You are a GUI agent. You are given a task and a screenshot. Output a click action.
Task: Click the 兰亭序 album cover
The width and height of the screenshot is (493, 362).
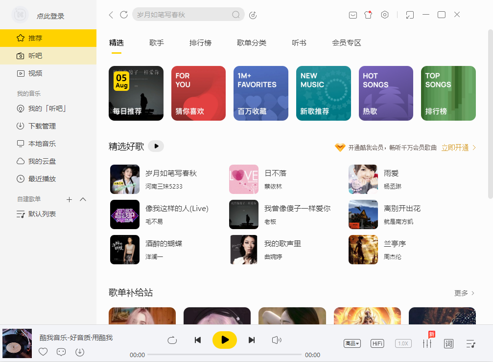[x=363, y=250]
